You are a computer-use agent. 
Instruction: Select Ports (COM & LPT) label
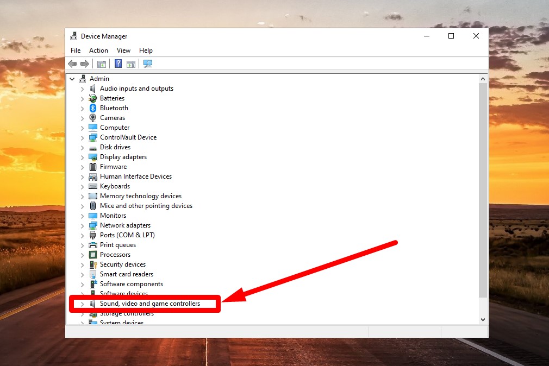pyautogui.click(x=127, y=235)
